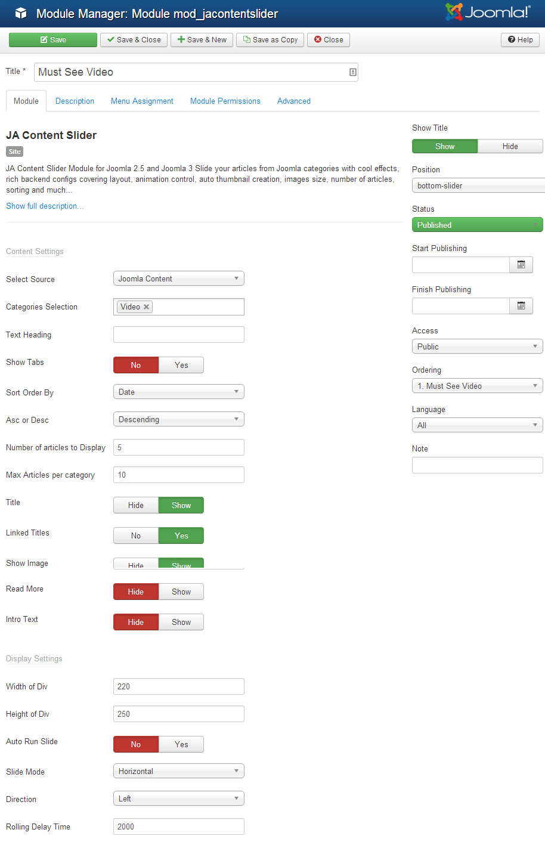545x845 pixels.
Task: Click Save & Close button
Action: [134, 40]
